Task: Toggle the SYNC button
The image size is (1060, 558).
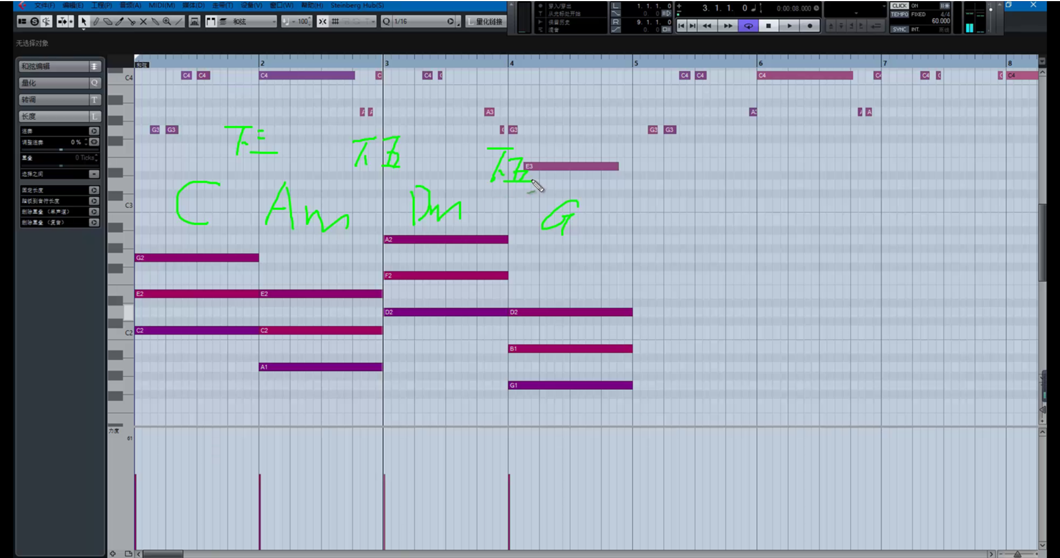Action: click(899, 29)
